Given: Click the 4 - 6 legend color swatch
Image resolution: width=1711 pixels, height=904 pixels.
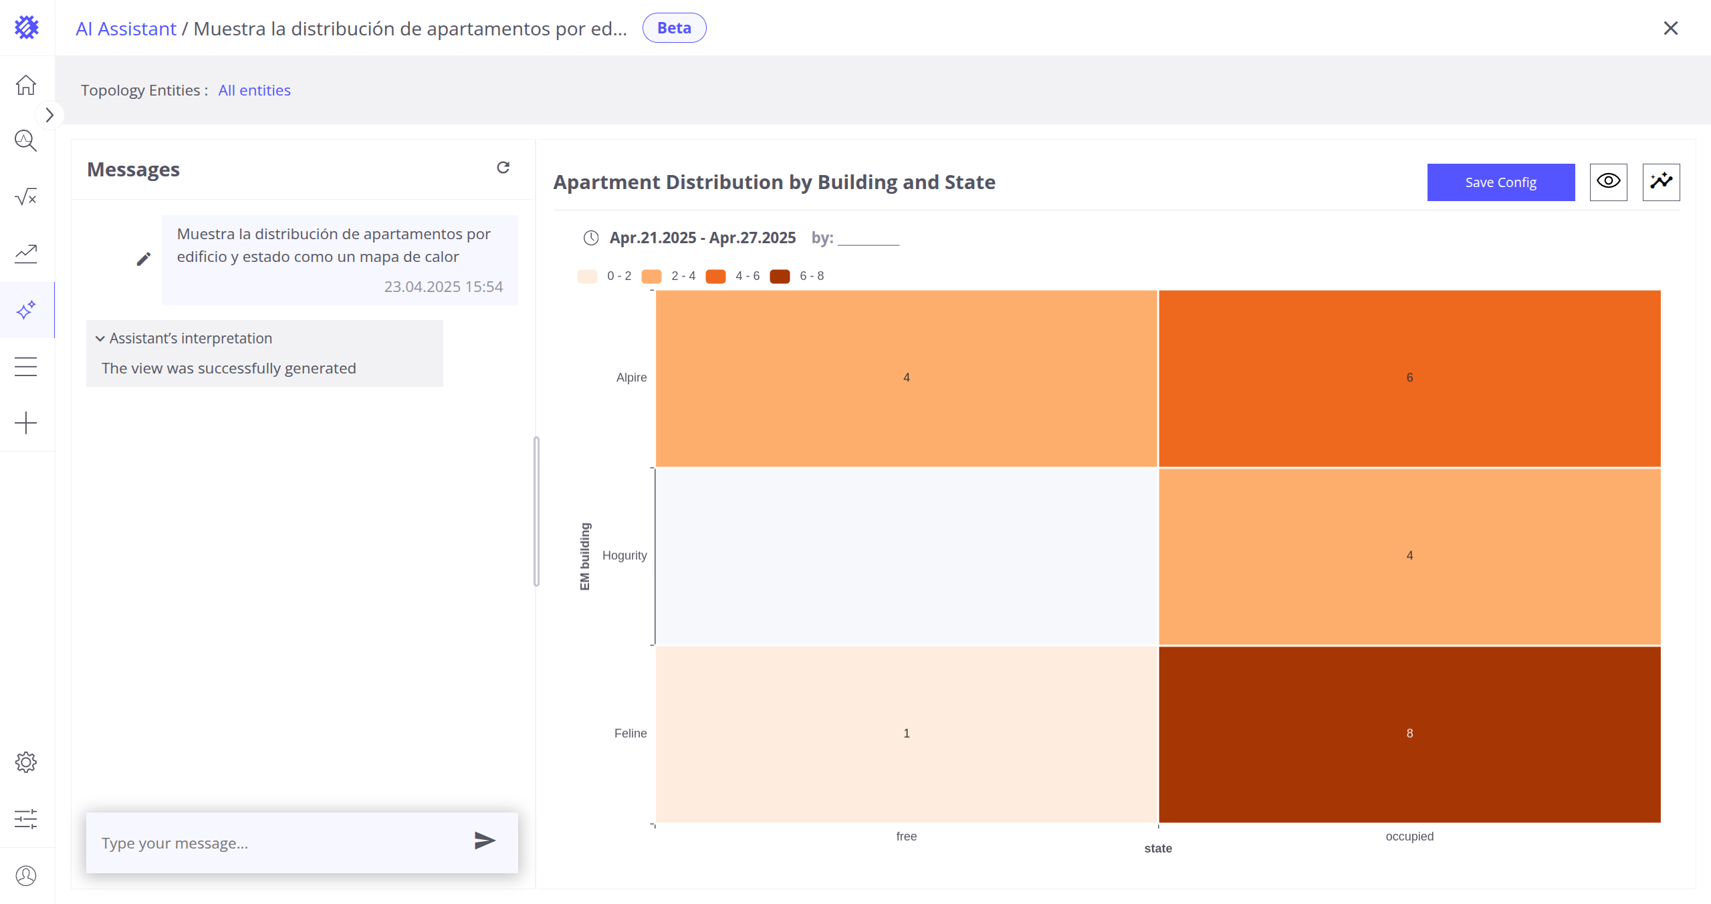Looking at the screenshot, I should click(x=715, y=276).
